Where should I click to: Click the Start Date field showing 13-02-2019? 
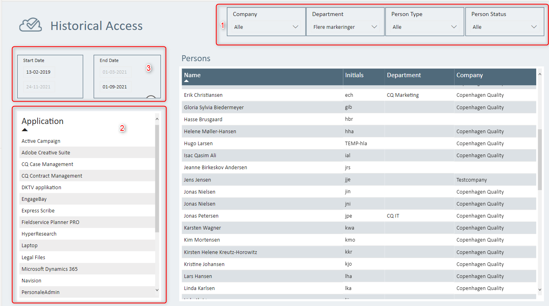coord(38,72)
